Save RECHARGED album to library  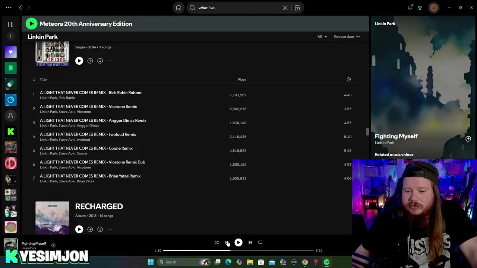[x=90, y=229]
